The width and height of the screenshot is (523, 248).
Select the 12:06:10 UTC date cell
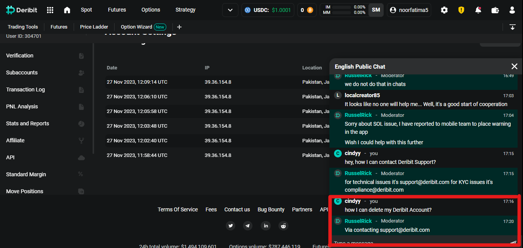[x=137, y=97]
